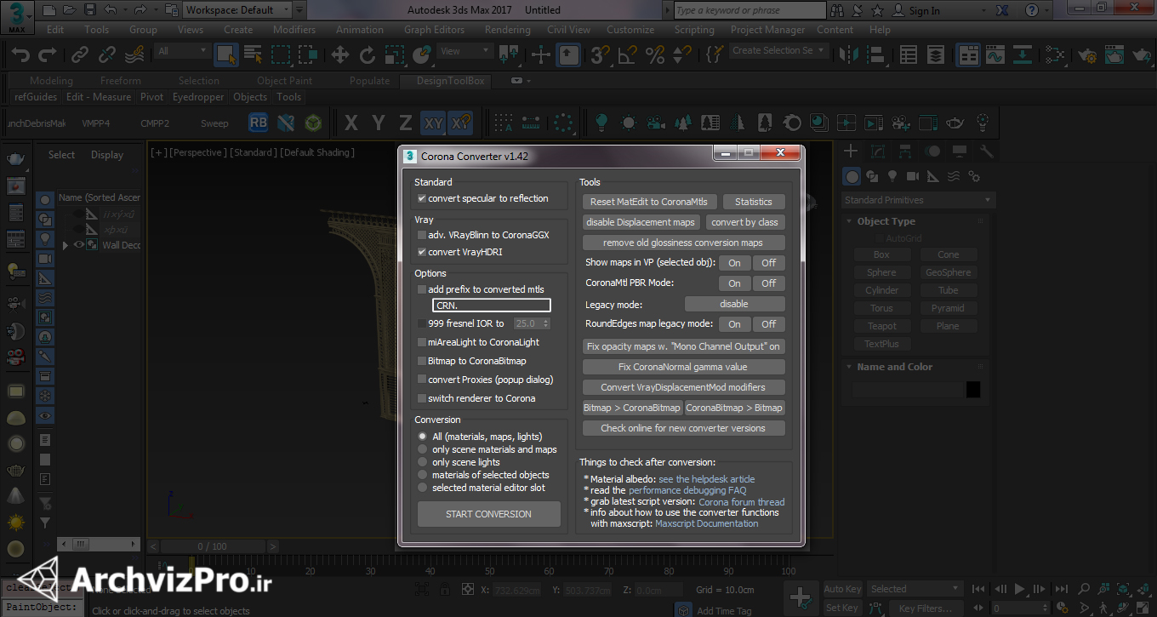
Task: Open the Layer Explorer icon
Action: [936, 54]
